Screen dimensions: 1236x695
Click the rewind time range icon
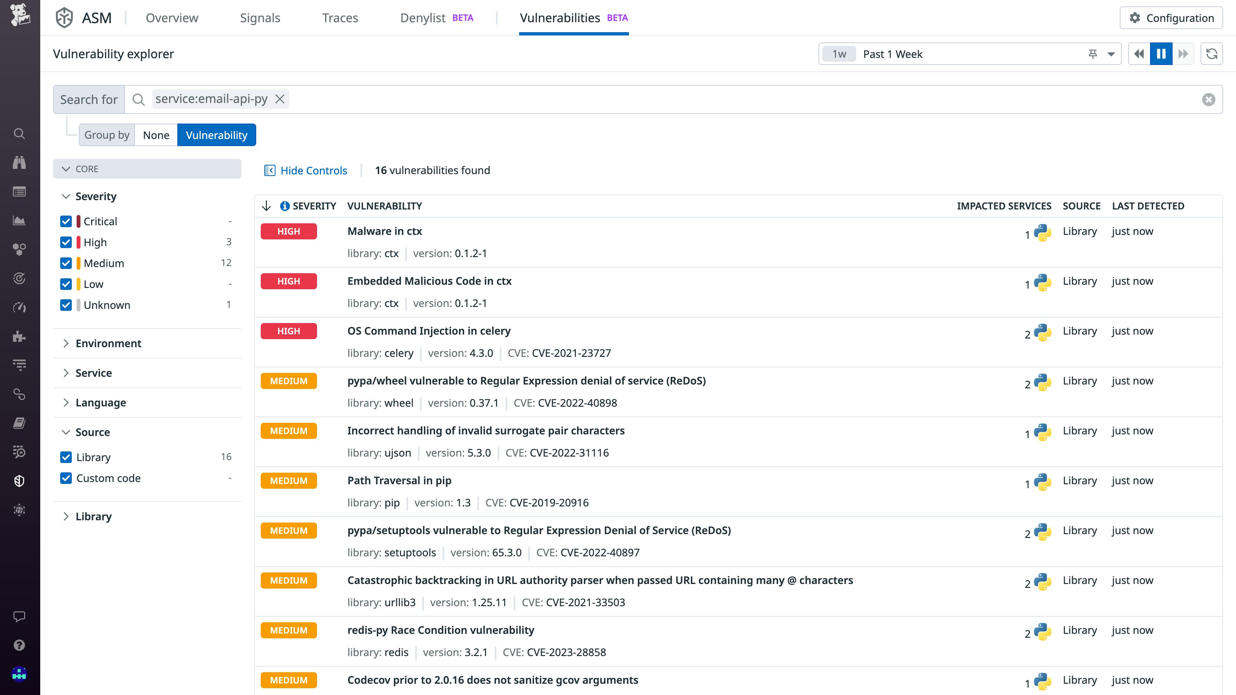pos(1139,54)
